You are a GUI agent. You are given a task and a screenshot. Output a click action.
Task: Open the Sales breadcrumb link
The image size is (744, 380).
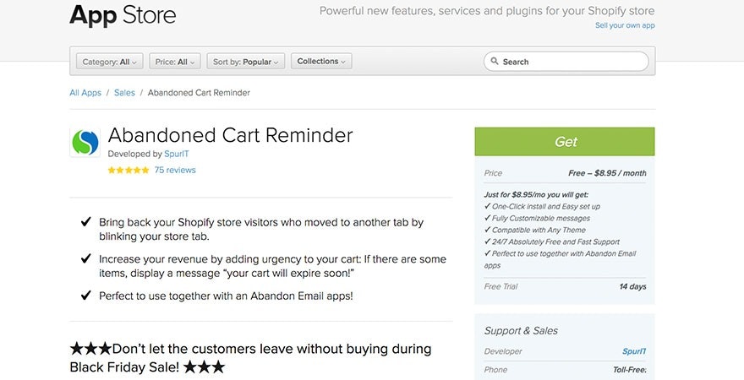124,93
